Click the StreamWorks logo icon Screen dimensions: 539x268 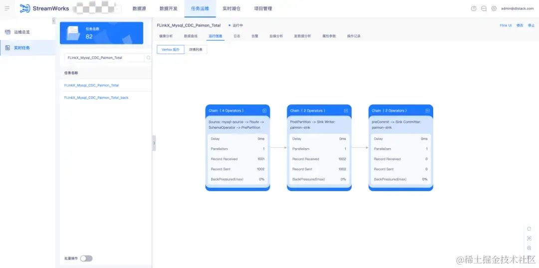[x=25, y=8]
